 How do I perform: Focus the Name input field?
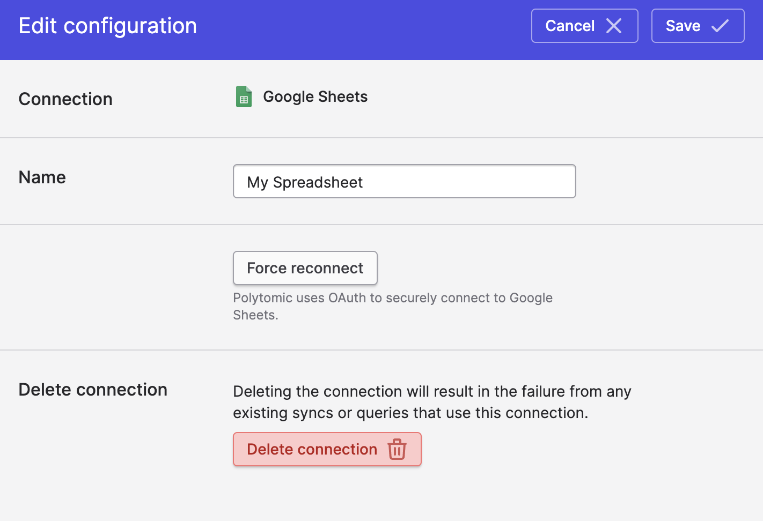coord(404,182)
